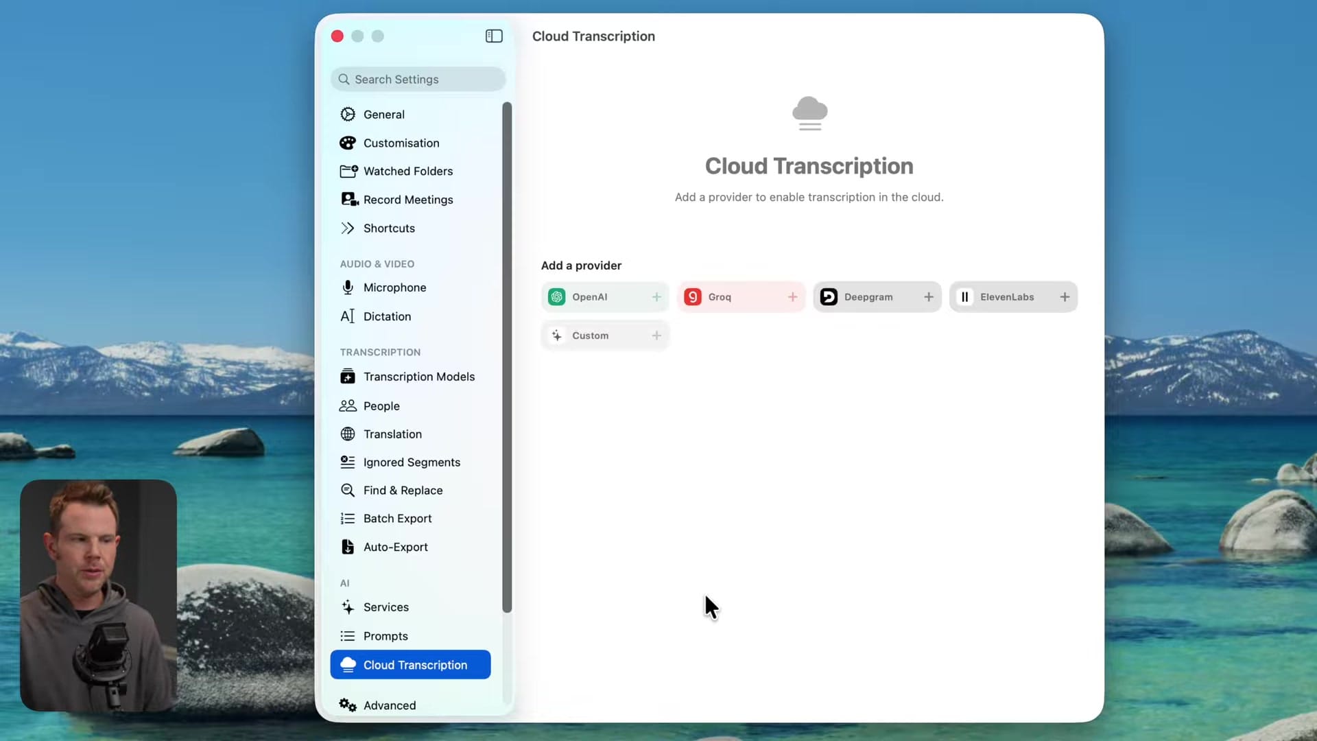
Task: Open the Advanced gears icon
Action: (x=348, y=705)
